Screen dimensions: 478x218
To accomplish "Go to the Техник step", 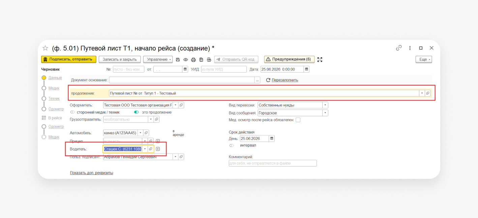I will tap(54, 99).
